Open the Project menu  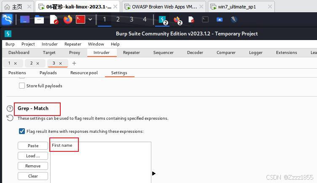click(x=28, y=44)
